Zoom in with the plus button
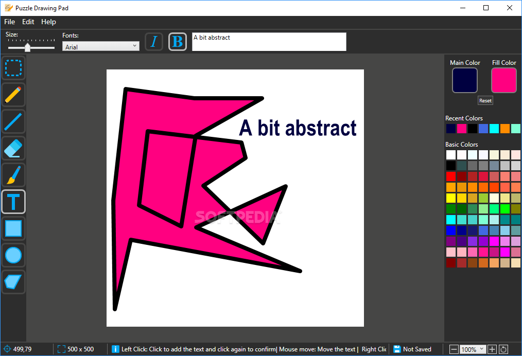This screenshot has width=522, height=356. [x=492, y=349]
